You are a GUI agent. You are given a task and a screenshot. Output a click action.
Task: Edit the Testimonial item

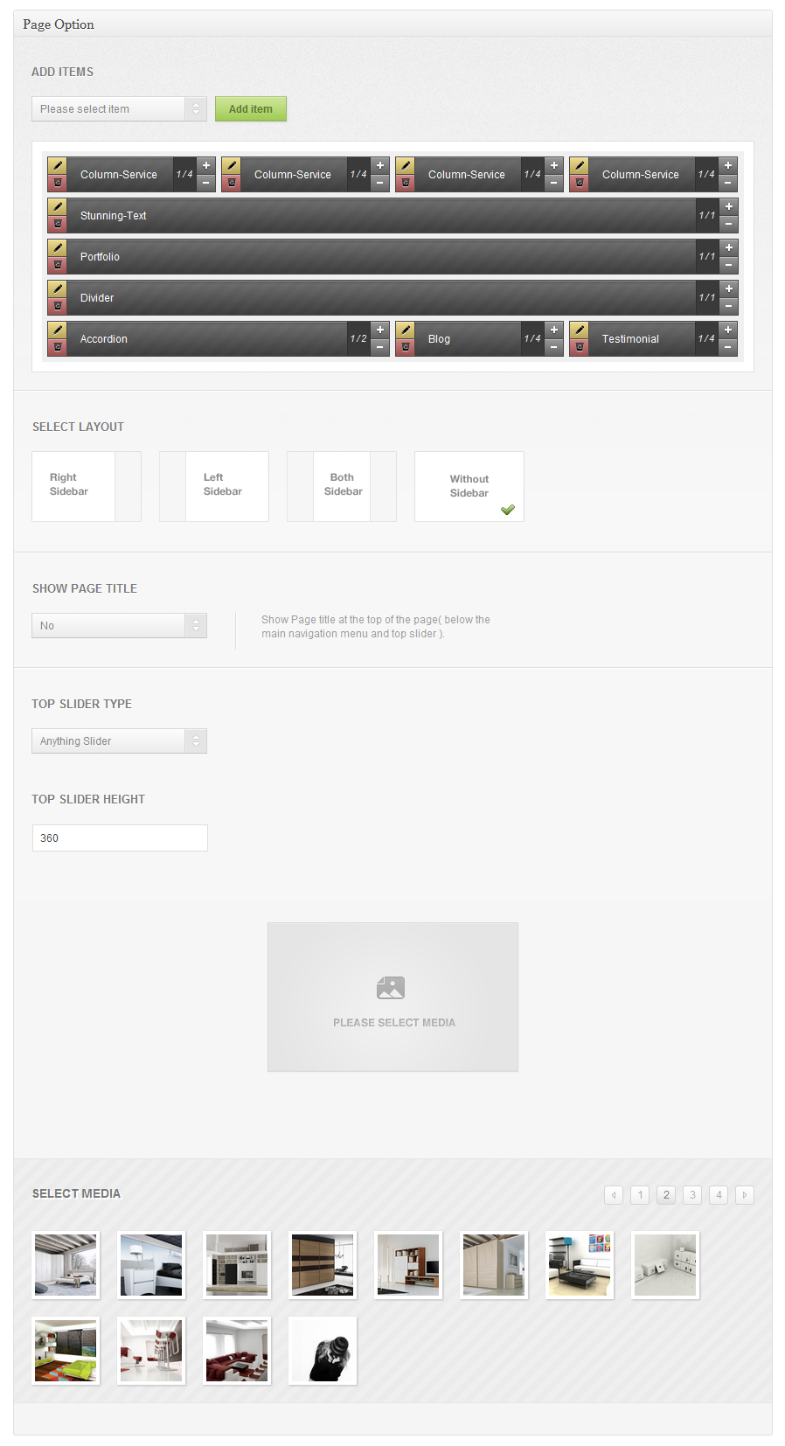tap(579, 330)
